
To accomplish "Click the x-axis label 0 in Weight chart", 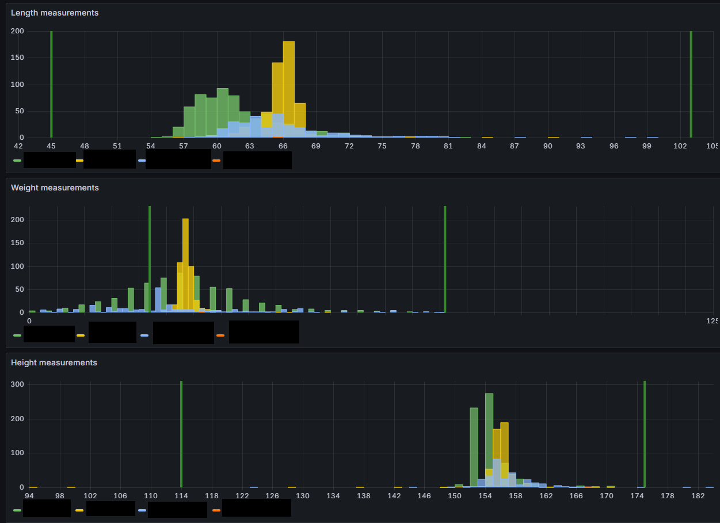I will [29, 321].
